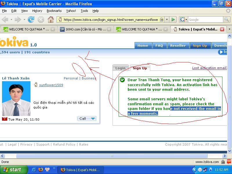Viewport: 232px width, 174px height.
Task: Click the Tokiva Firefox taskbar button
Action: tap(81, 170)
